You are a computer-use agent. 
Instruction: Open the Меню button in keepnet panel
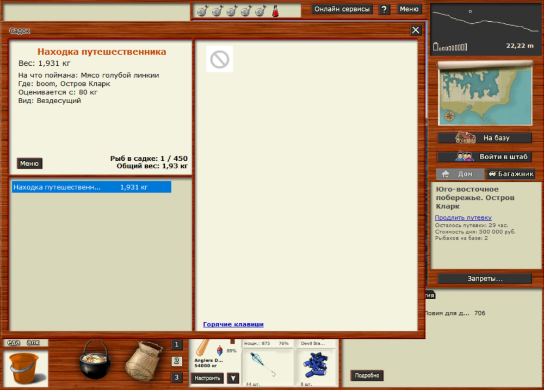pyautogui.click(x=29, y=163)
